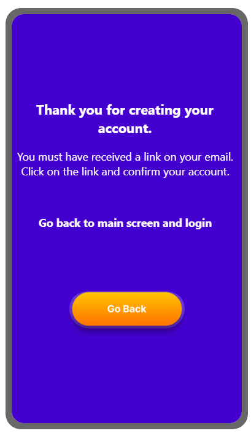Viewport: 251px width, 436px height.
Task: Select the 'Thank you for creating your' heading line
Action: pyautogui.click(x=125, y=110)
